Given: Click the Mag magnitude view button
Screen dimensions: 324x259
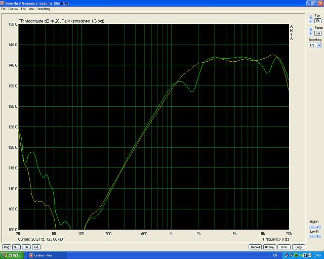Looking at the screenshot, I should pos(6,247).
